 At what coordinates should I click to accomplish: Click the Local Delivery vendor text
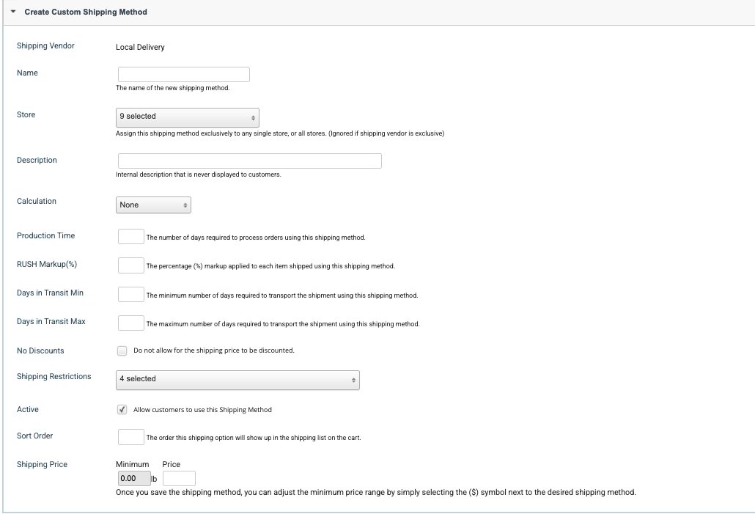click(140, 47)
